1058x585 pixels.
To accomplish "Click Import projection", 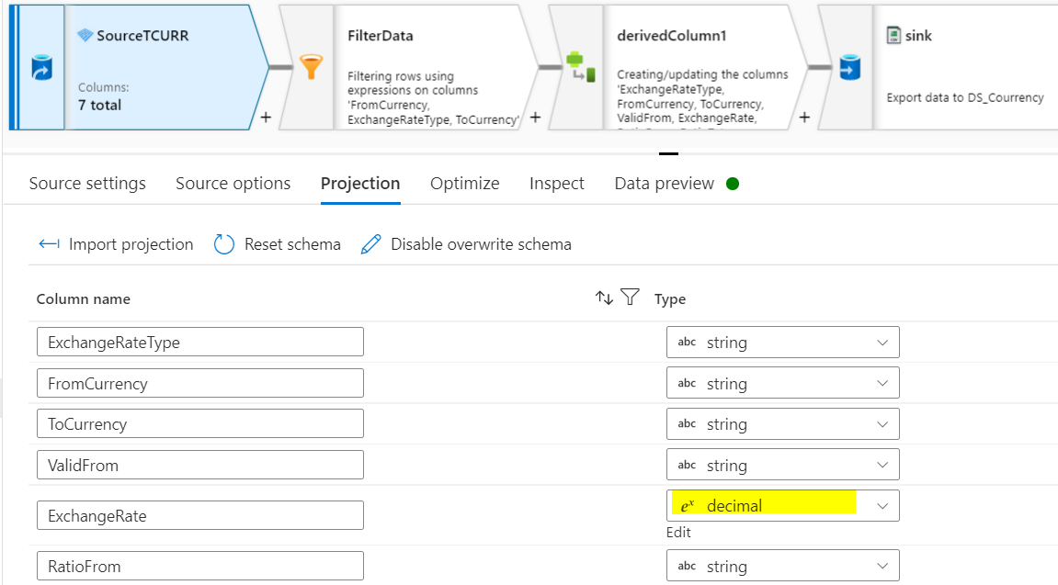I will (131, 244).
